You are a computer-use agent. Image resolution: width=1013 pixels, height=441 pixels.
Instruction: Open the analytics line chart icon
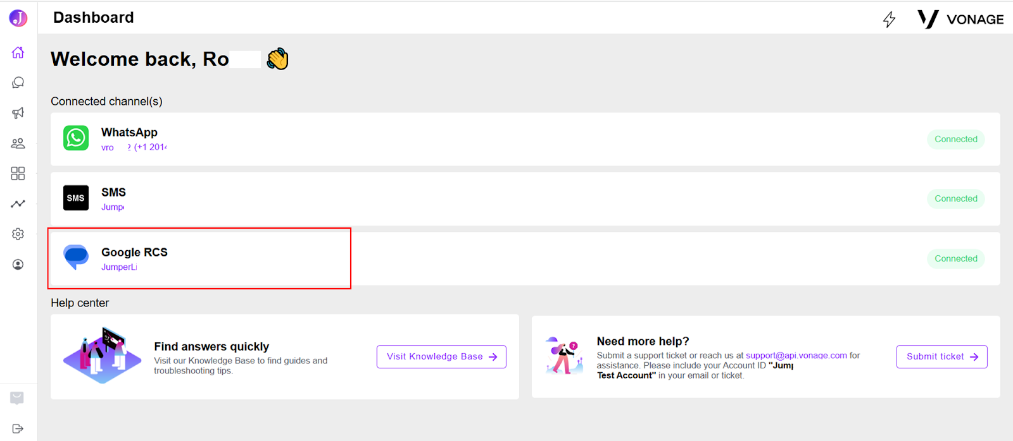click(x=18, y=203)
